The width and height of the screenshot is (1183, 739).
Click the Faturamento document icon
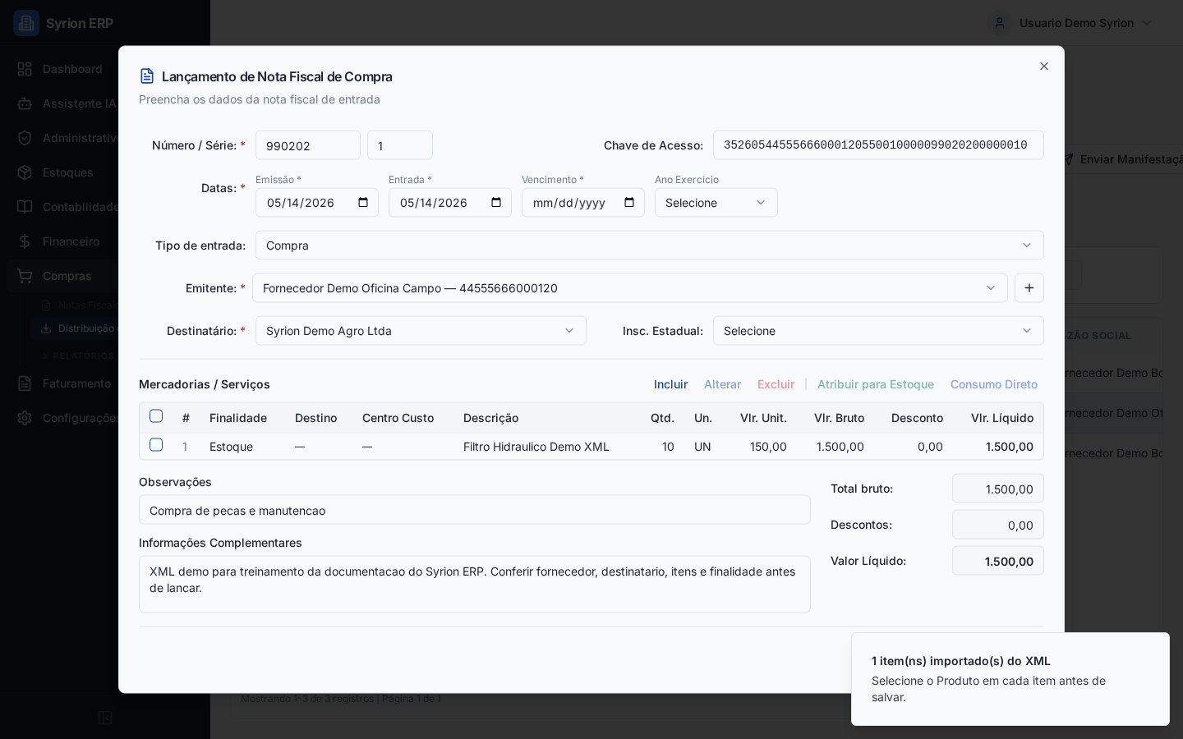tap(25, 383)
